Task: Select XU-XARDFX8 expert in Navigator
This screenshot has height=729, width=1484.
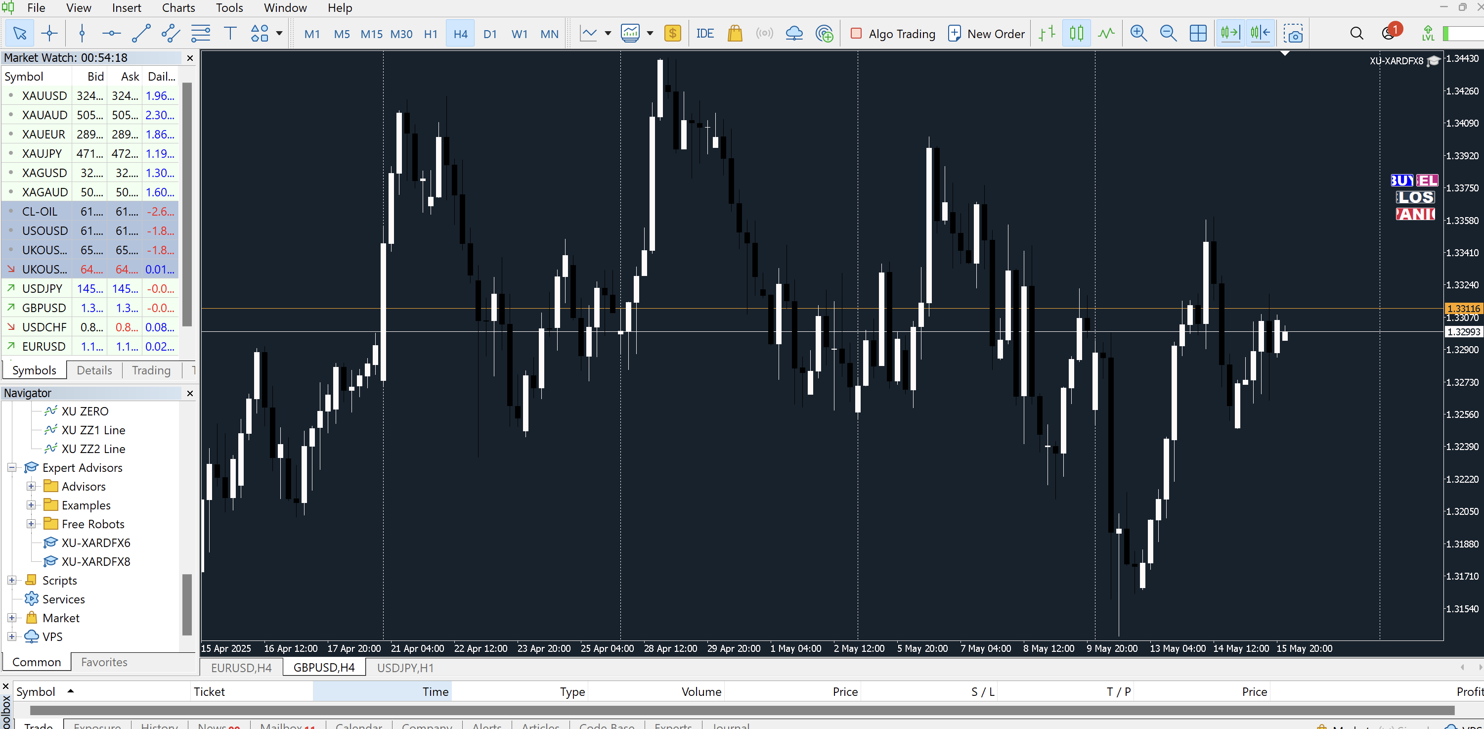Action: point(95,561)
